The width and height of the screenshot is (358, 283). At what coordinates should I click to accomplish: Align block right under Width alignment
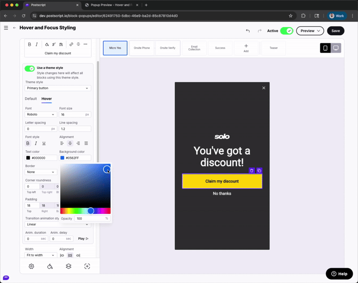point(78,255)
